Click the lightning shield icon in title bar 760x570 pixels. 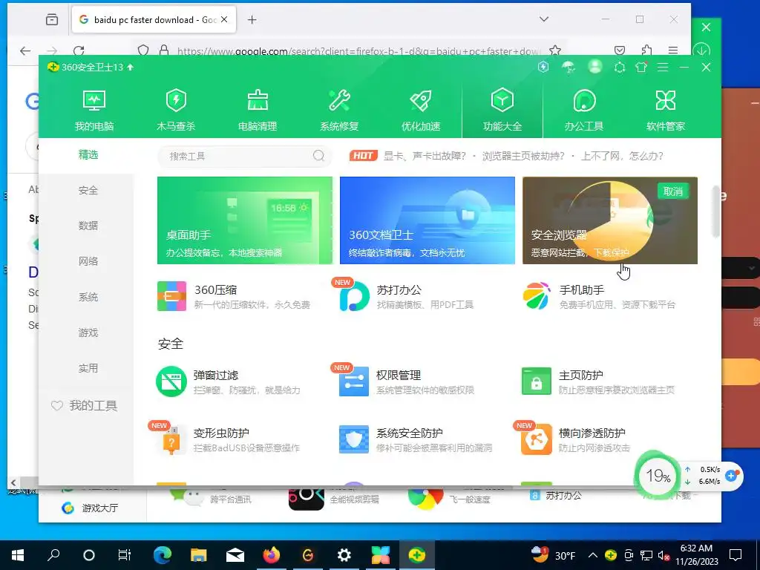[x=543, y=67]
